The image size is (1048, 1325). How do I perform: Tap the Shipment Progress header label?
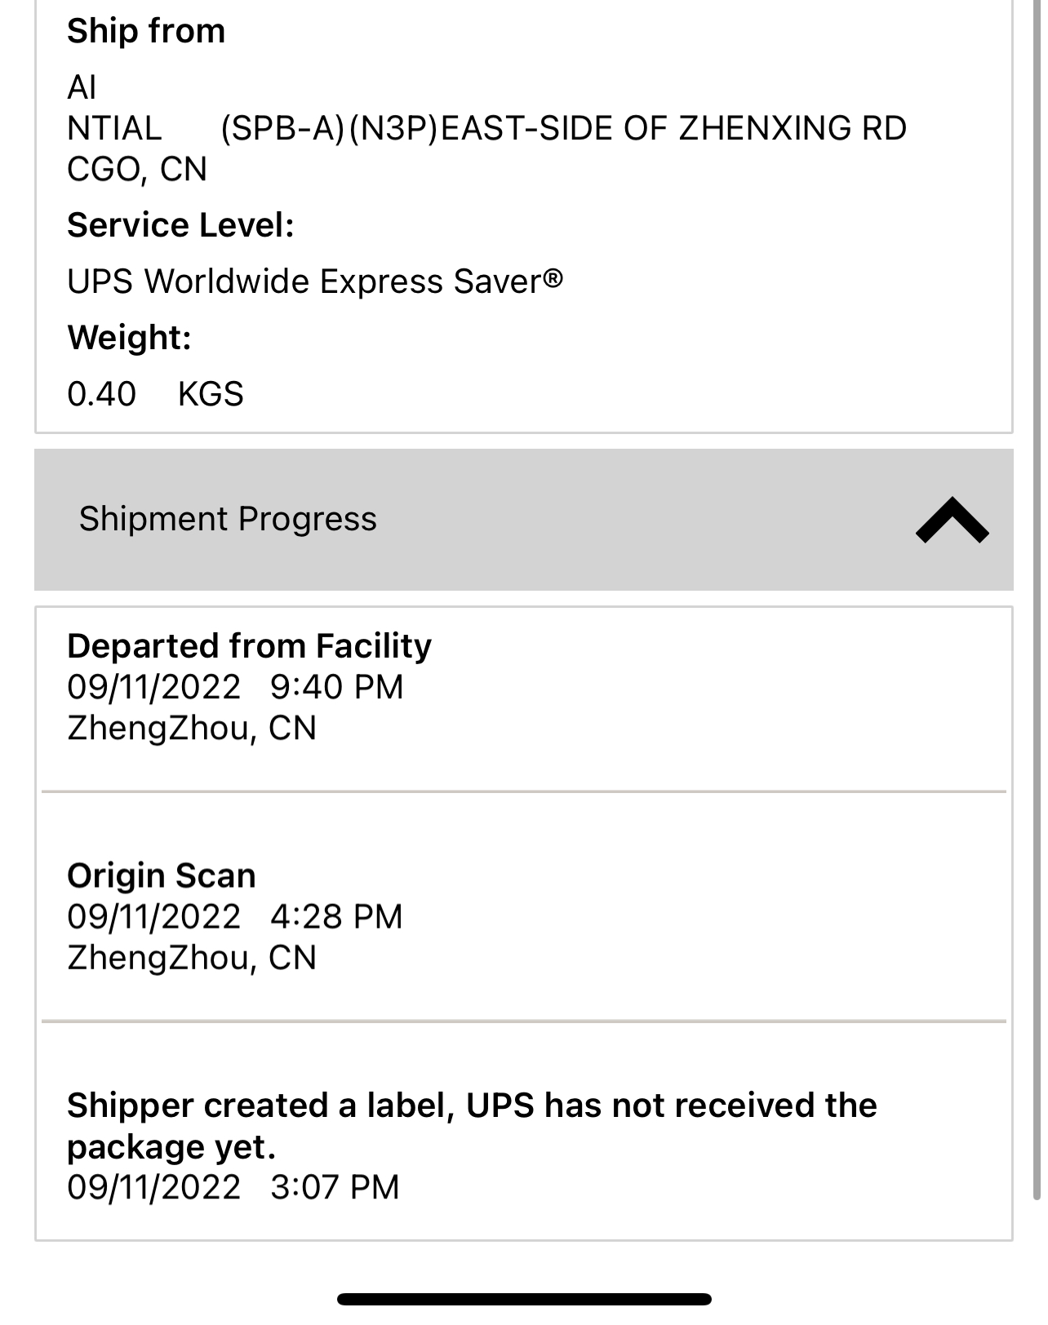tap(228, 519)
